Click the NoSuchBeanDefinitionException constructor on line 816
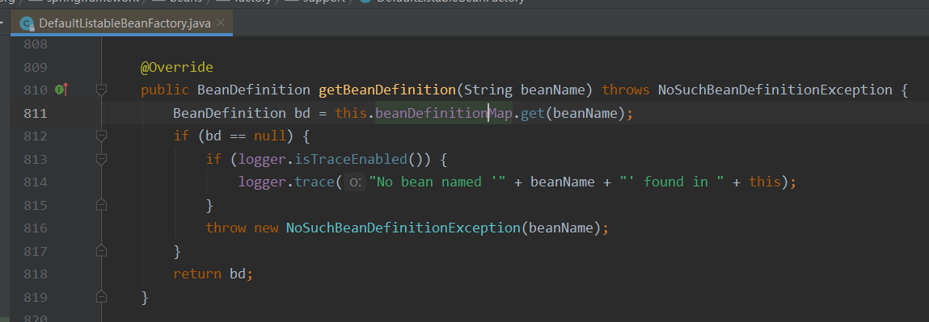The image size is (929, 322). pos(403,228)
